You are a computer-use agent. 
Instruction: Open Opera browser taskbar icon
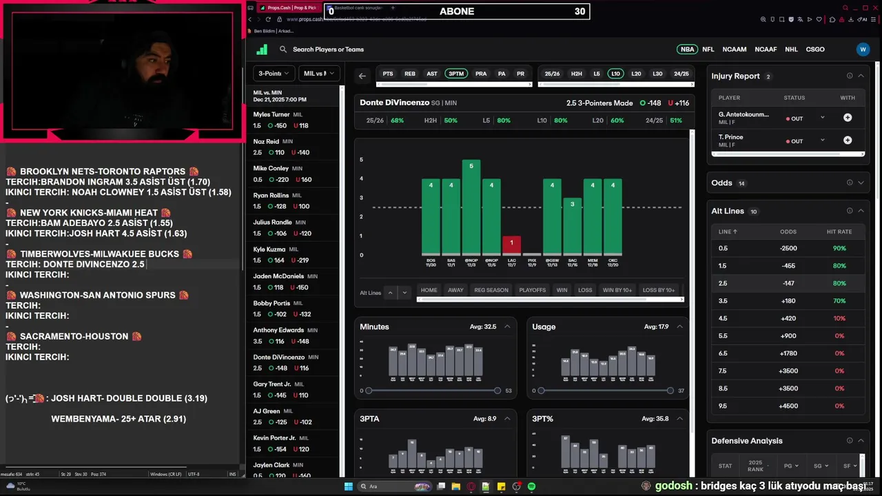(471, 486)
